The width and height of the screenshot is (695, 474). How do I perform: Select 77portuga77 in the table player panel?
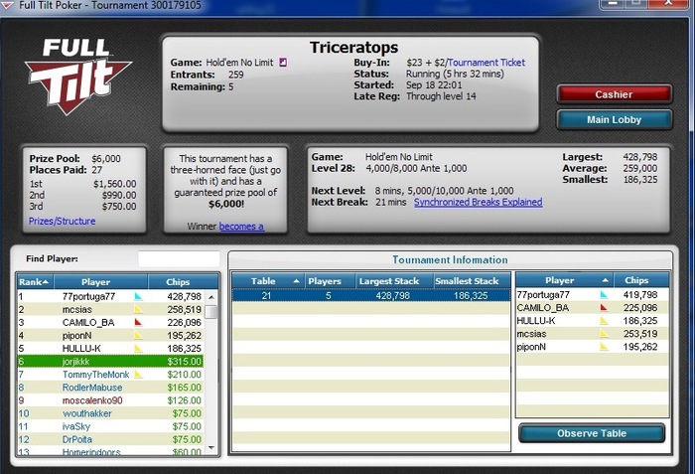click(x=593, y=295)
